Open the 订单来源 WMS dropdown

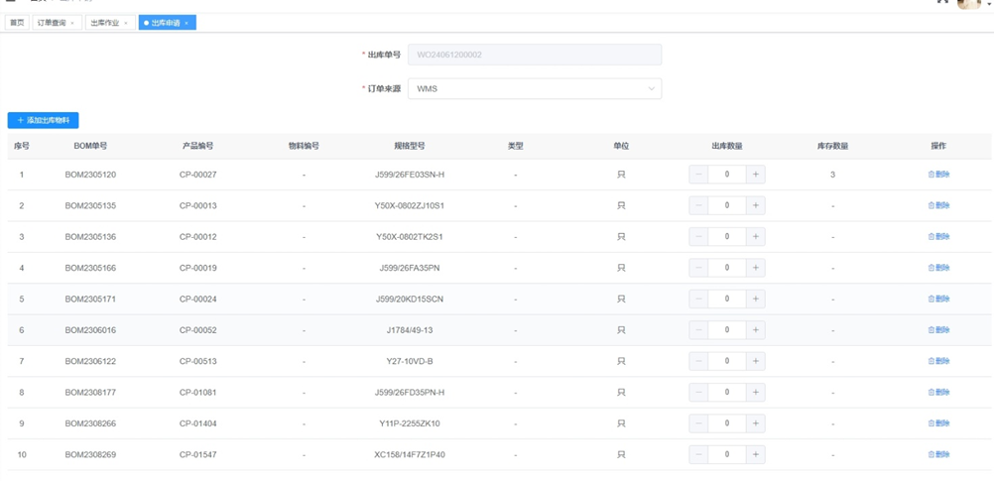tap(535, 89)
